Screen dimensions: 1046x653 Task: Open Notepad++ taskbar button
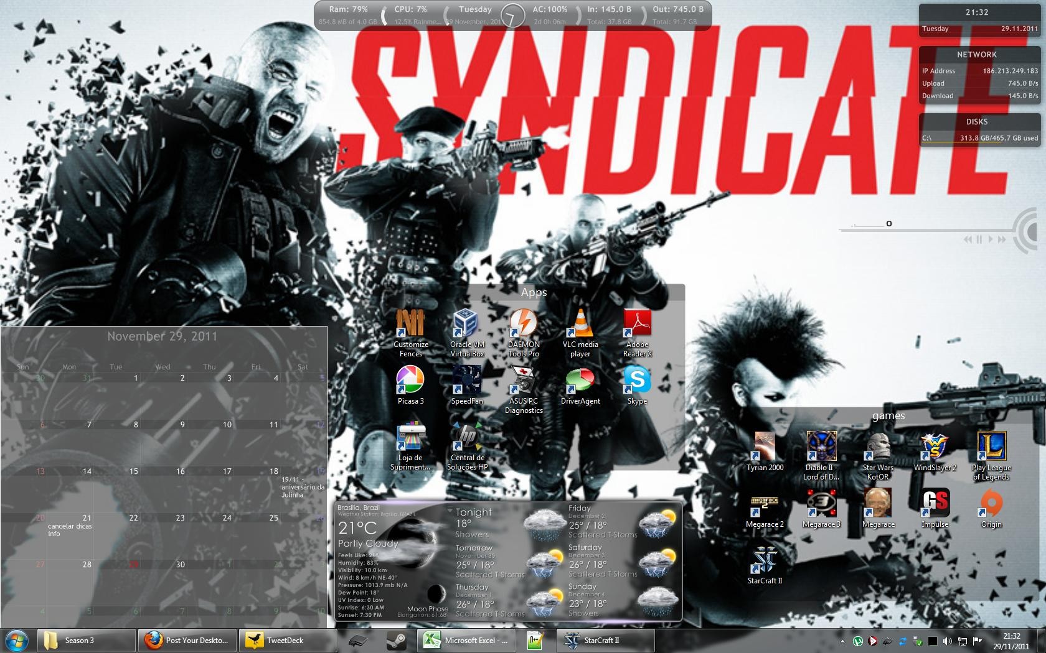[x=535, y=640]
